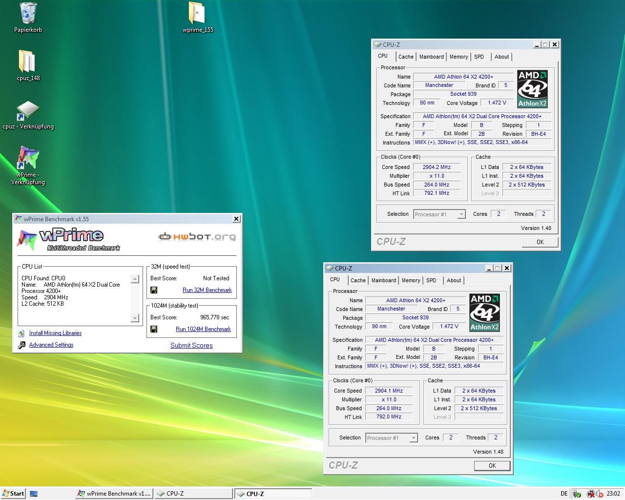Click the save icon beside Run 1024M Benchmark
The width and height of the screenshot is (625, 500).
[x=154, y=329]
